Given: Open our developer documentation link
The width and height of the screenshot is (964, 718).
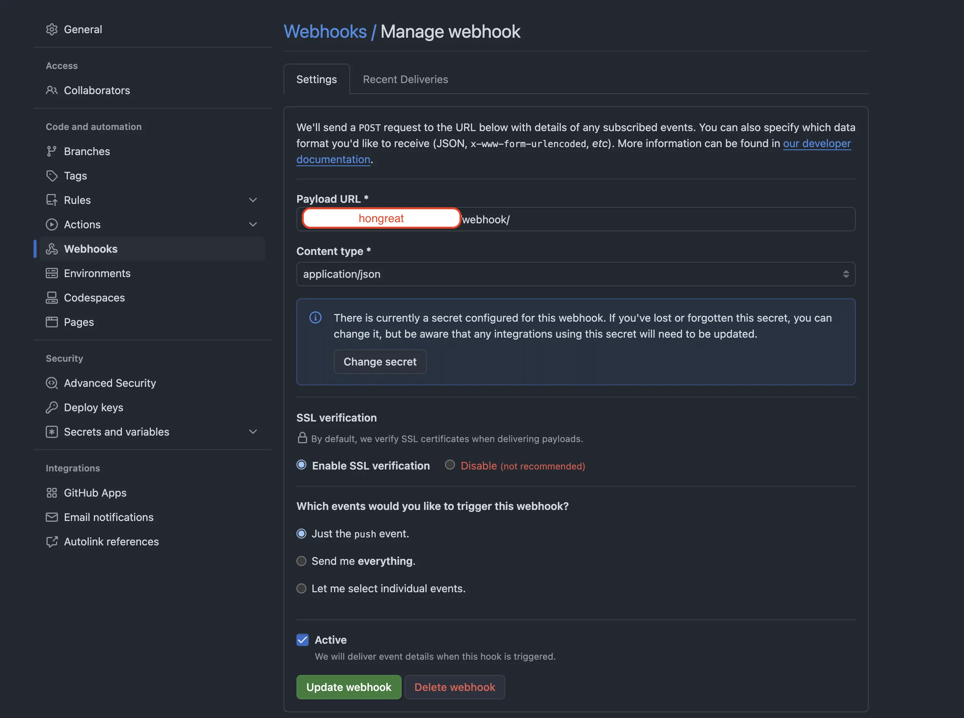Looking at the screenshot, I should pyautogui.click(x=816, y=143).
